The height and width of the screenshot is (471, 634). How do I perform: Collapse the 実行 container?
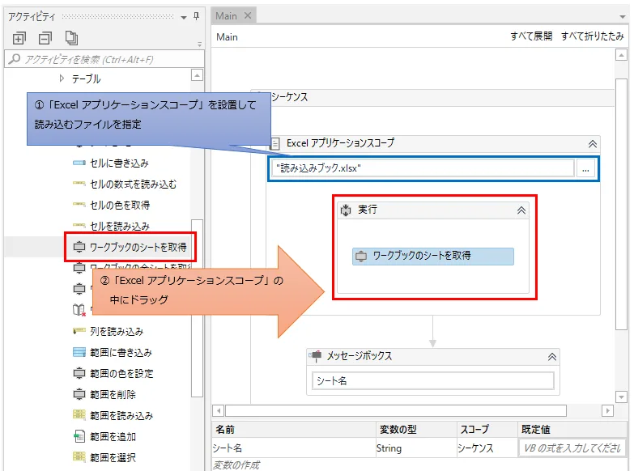pos(521,210)
